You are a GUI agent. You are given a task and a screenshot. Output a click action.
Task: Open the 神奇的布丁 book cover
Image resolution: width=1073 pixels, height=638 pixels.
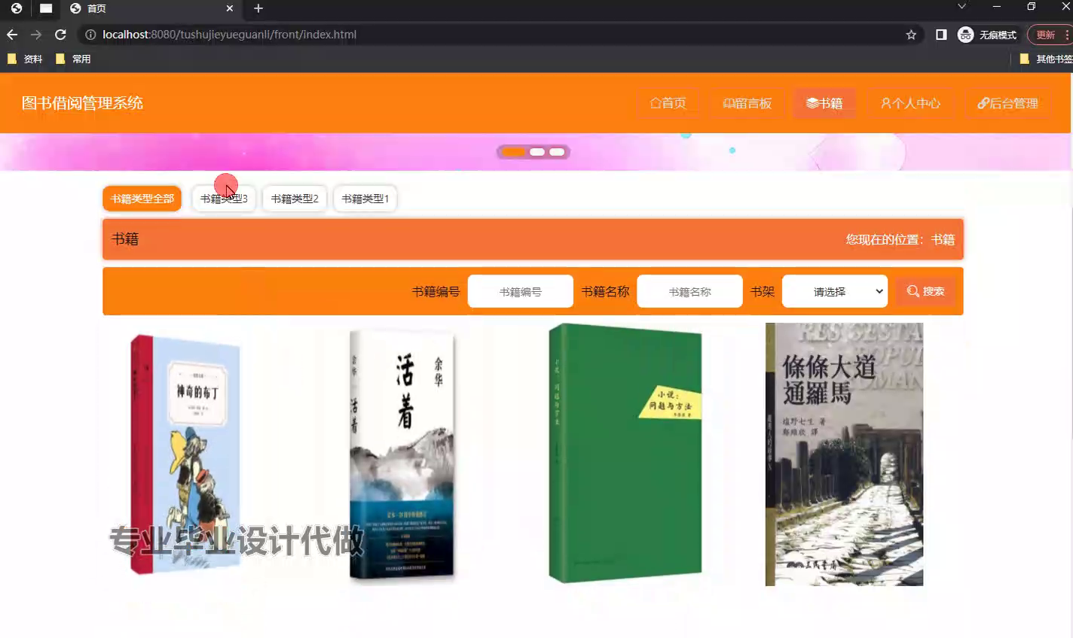185,454
